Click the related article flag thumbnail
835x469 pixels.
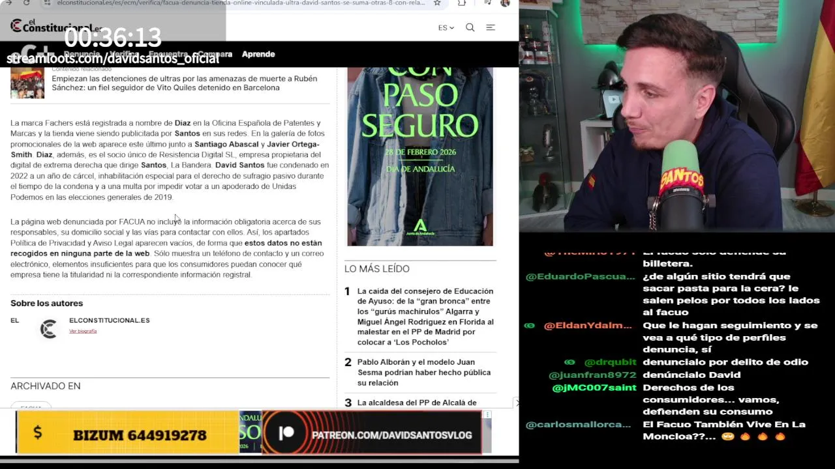tap(27, 82)
